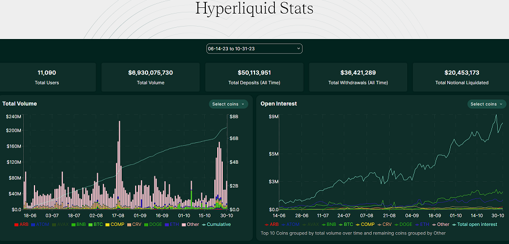Click the $8B label on cumulative axis
Screen dimensions: 509x244
click(x=234, y=117)
